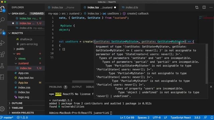Select TypeScript version 3.8.3 status item
This screenshot has height=120, width=214.
pos(197,118)
